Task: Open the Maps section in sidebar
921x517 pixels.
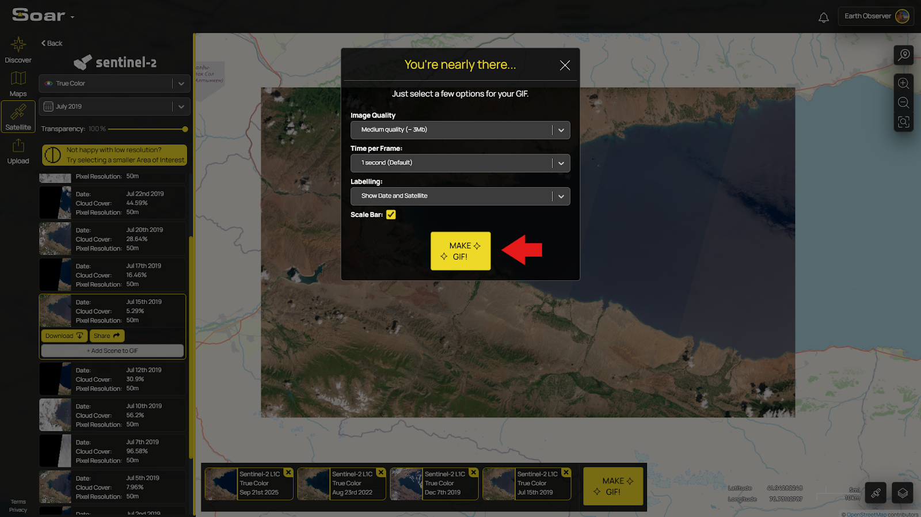Action: pyautogui.click(x=18, y=84)
